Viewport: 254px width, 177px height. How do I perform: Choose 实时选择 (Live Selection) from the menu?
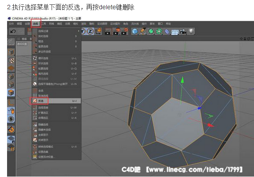[x=56, y=36]
